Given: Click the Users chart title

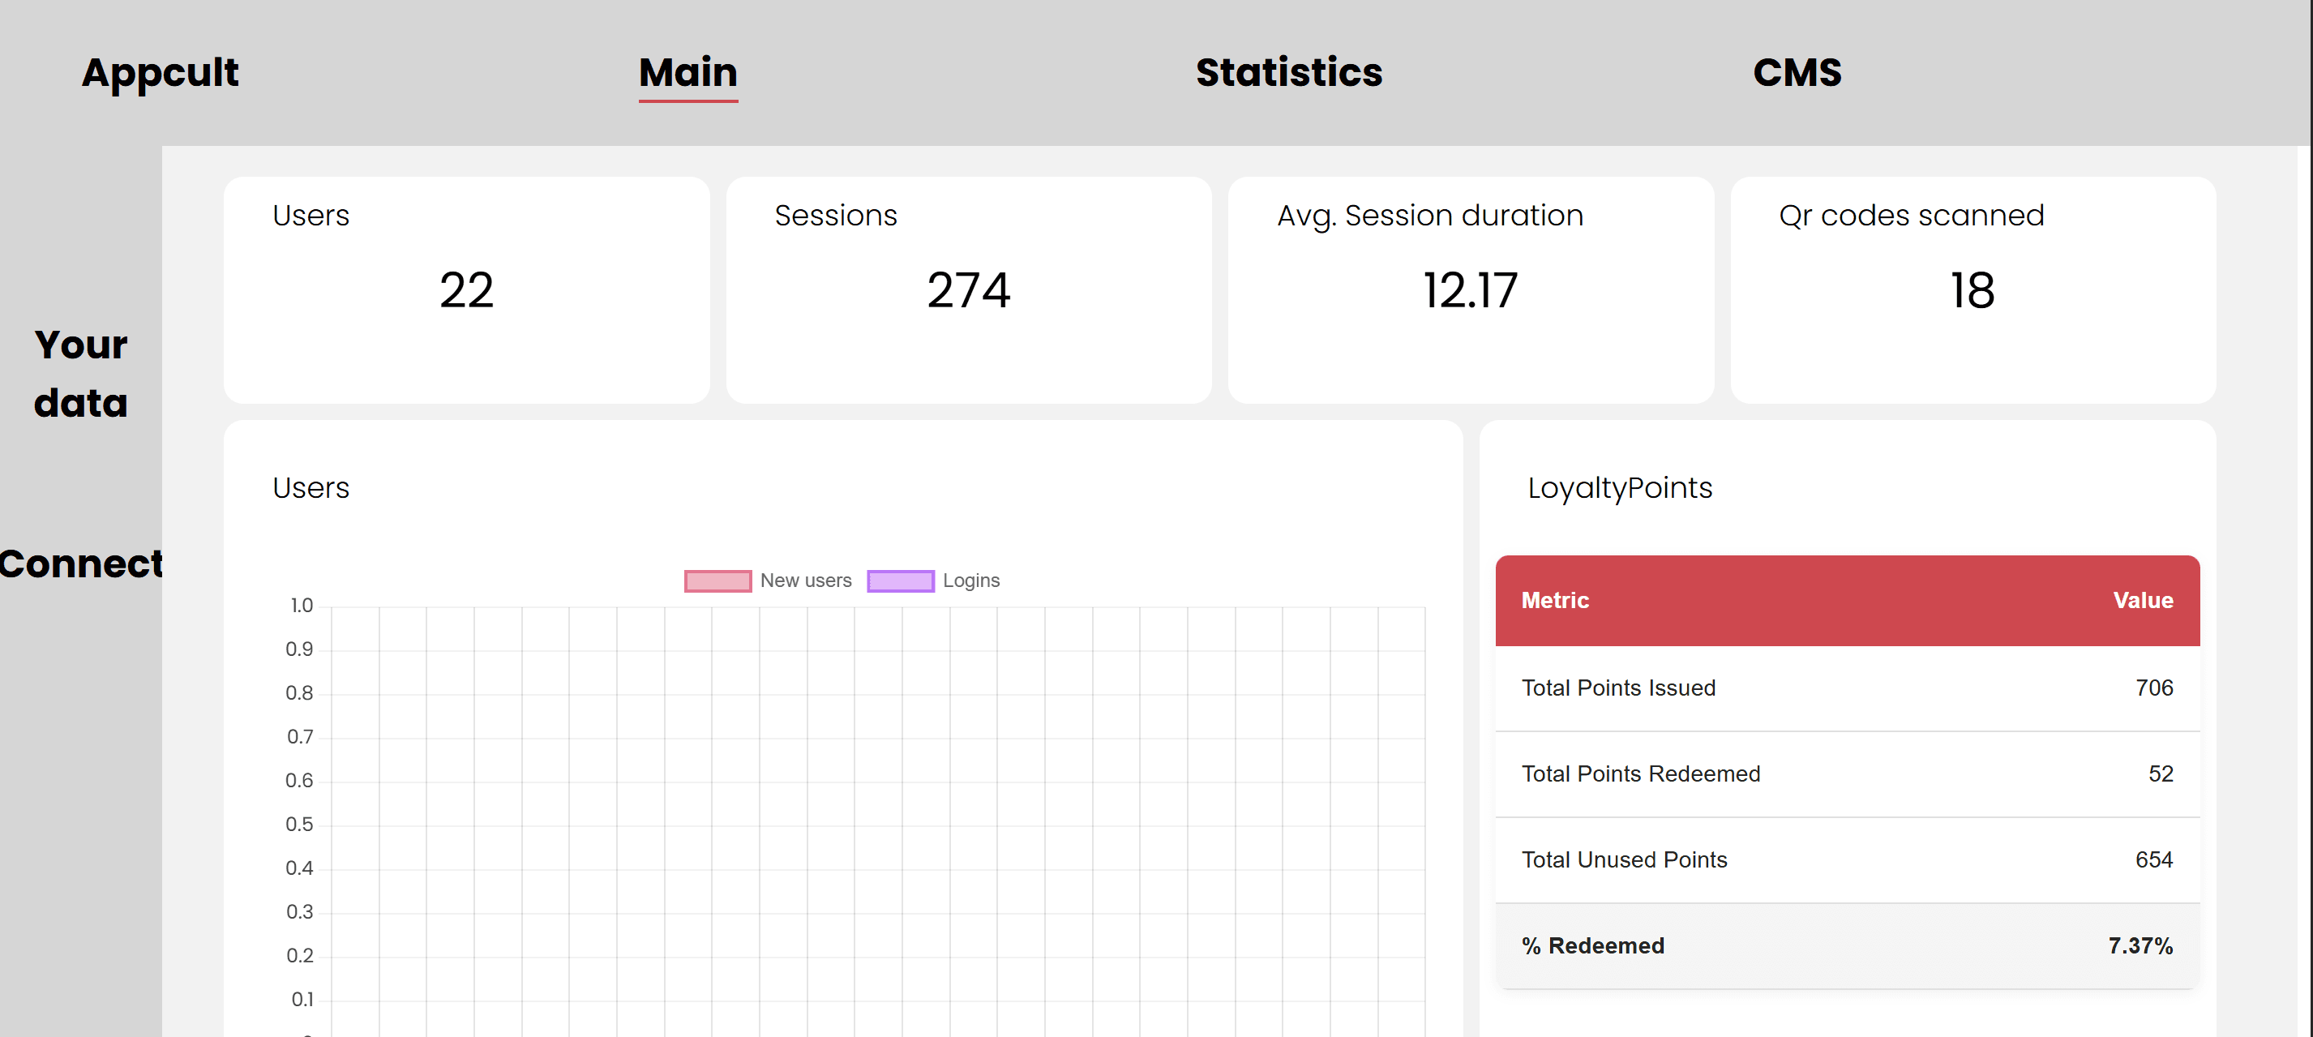Looking at the screenshot, I should tap(311, 487).
